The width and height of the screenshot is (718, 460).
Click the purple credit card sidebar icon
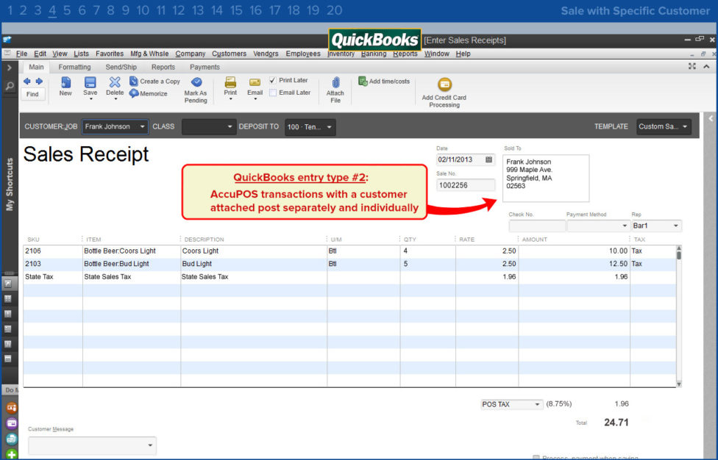pyautogui.click(x=11, y=423)
